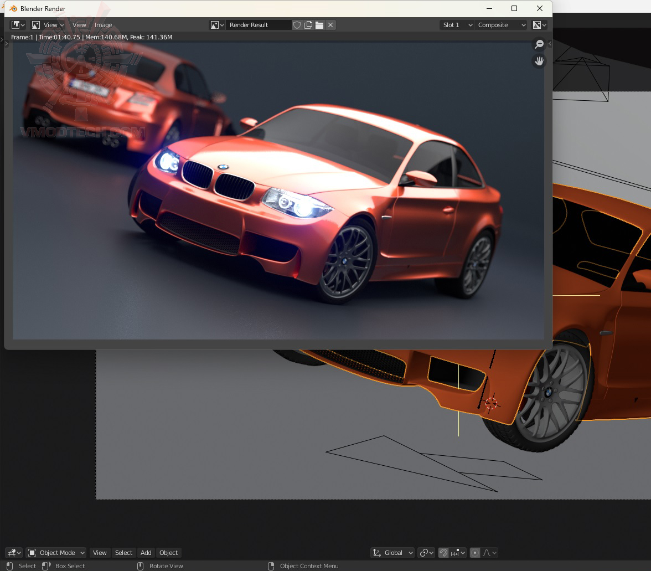
Task: Open the Select menu in 3D viewport
Action: click(x=124, y=553)
